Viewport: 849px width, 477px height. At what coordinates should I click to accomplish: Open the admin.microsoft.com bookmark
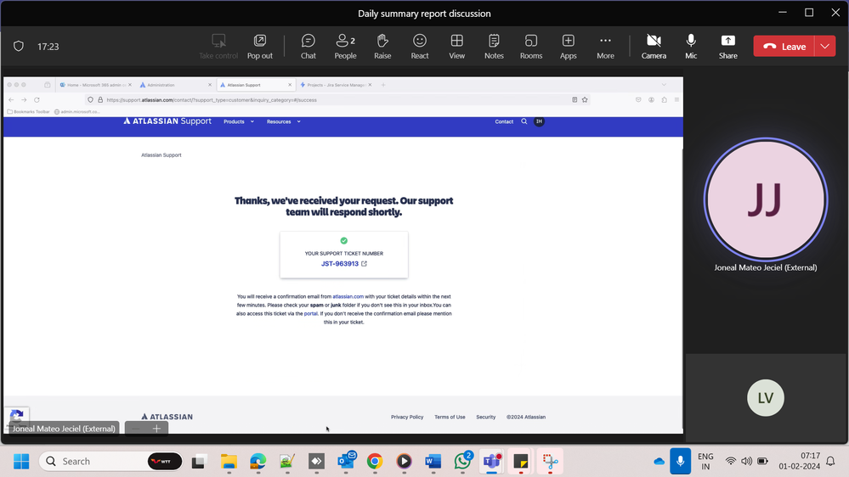(x=76, y=112)
